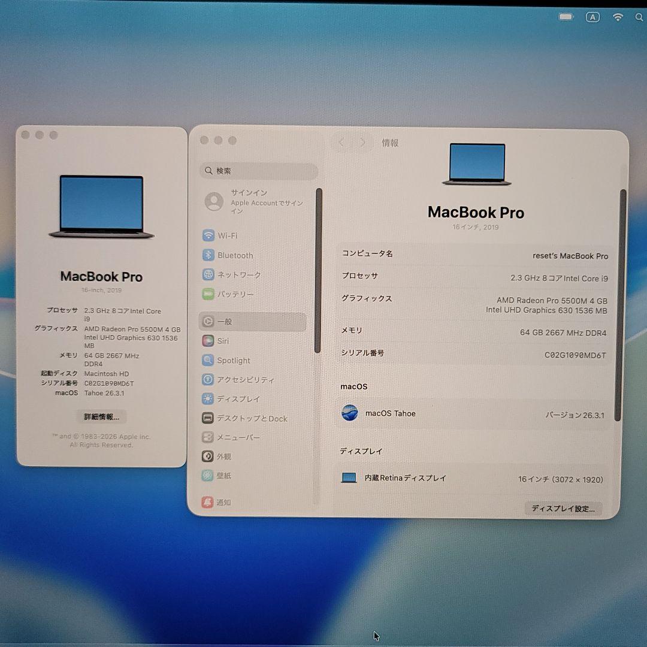Screen dimensions: 647x647
Task: Click the 情報 pane's vertical scrollbar
Action: point(620,305)
